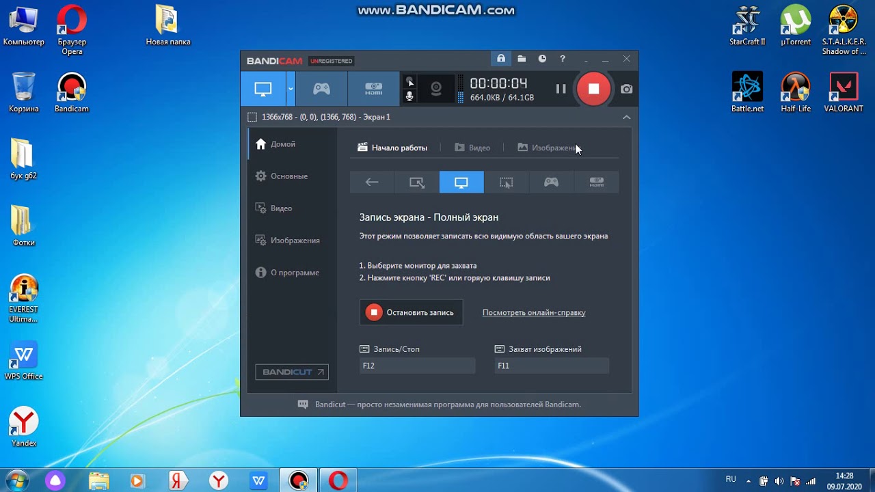Viewport: 875px width, 492px height.
Task: Toggle microphone recording
Action: pos(409,96)
